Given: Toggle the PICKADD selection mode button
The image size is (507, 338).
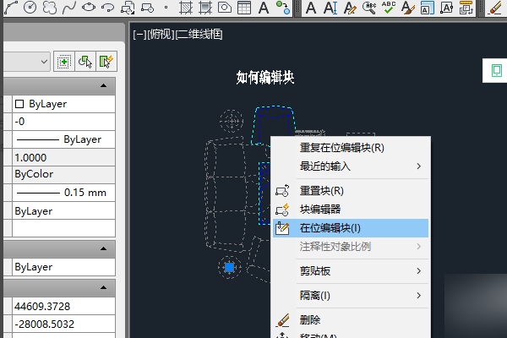Looking at the screenshot, I should click(64, 61).
